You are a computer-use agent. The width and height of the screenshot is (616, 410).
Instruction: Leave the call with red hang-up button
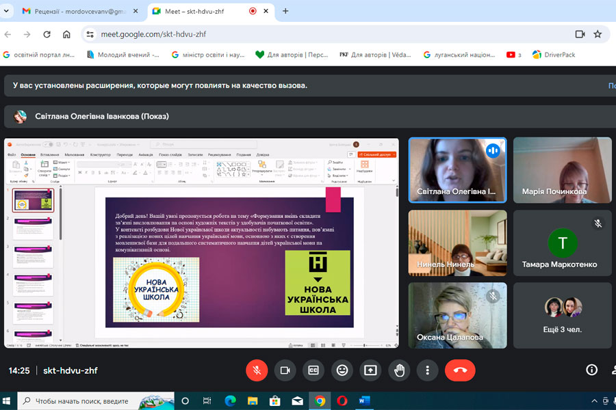pos(460,370)
